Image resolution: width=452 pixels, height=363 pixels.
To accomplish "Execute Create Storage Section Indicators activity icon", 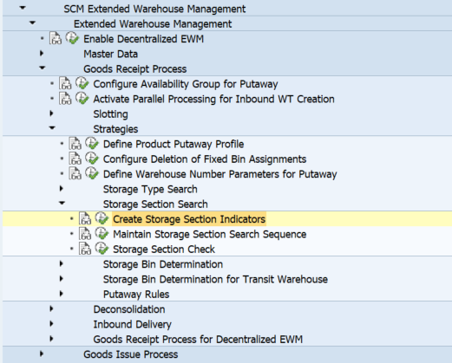I will (102, 218).
